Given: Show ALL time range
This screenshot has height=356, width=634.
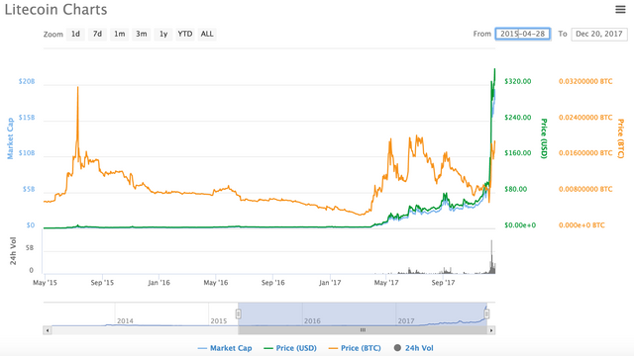Looking at the screenshot, I should pyautogui.click(x=207, y=34).
